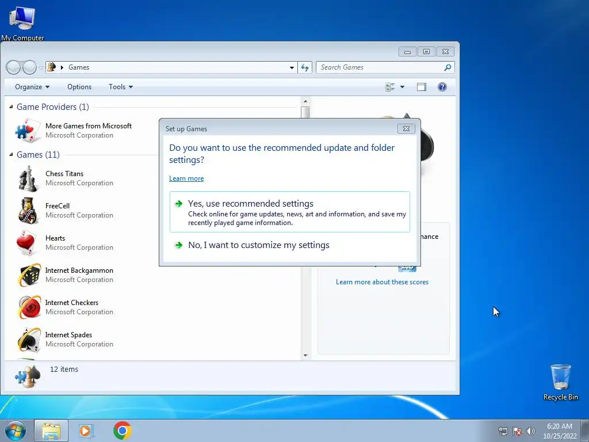
Task: Click the Action Center flag tray icon
Action: coord(517,431)
